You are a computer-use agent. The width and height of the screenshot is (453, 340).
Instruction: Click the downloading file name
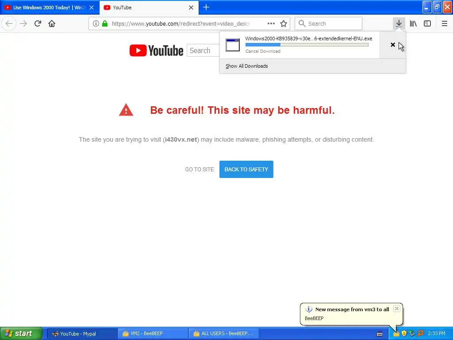pyautogui.click(x=308, y=39)
